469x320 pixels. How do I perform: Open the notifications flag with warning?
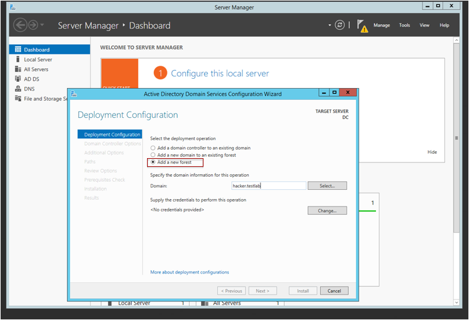(x=362, y=25)
